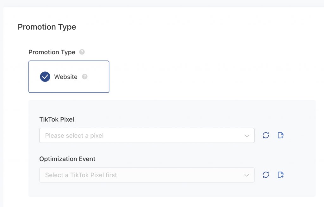Click the Optimization Event field label

click(x=67, y=159)
